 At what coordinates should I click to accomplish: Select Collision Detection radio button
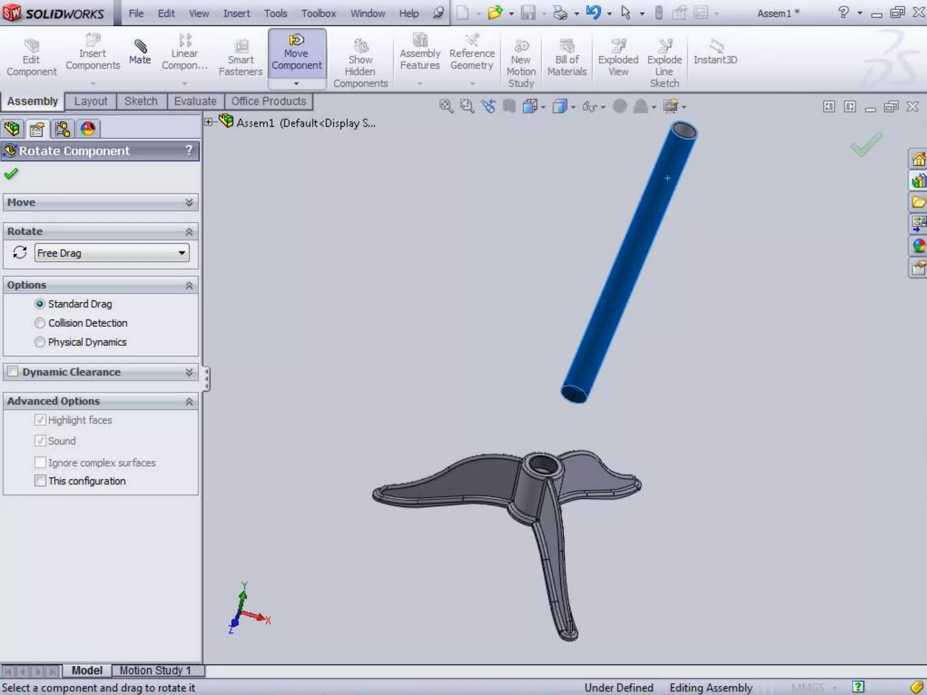[40, 323]
